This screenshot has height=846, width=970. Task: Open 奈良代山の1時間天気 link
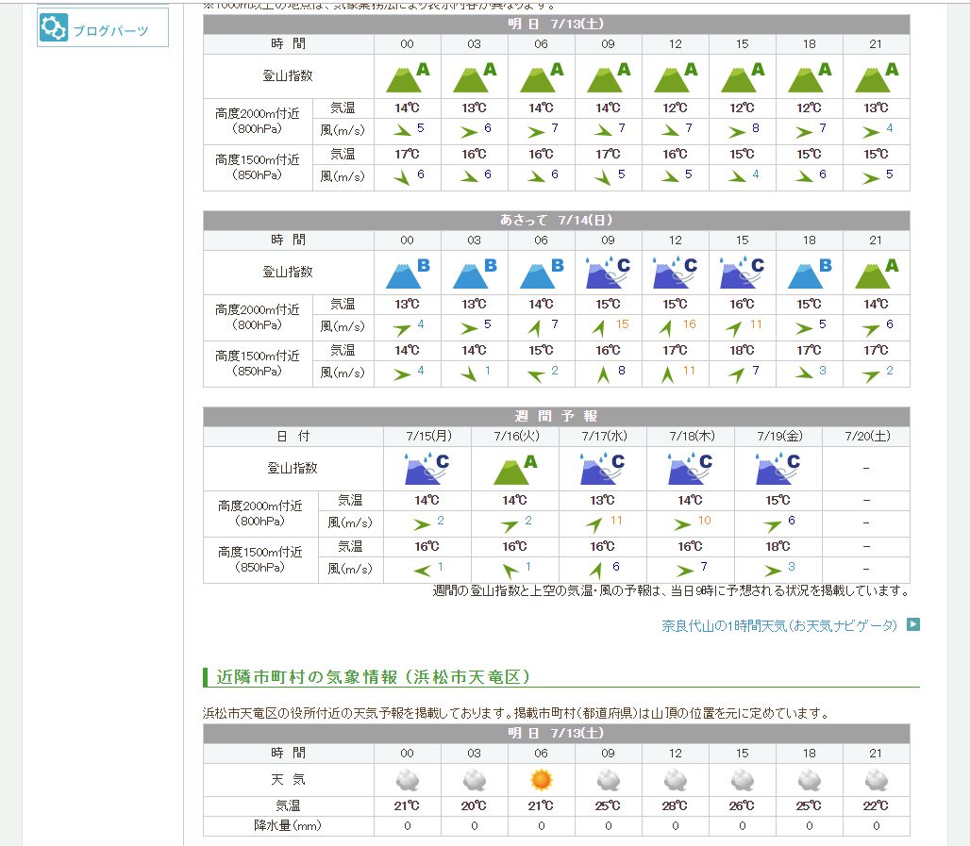[x=779, y=625]
